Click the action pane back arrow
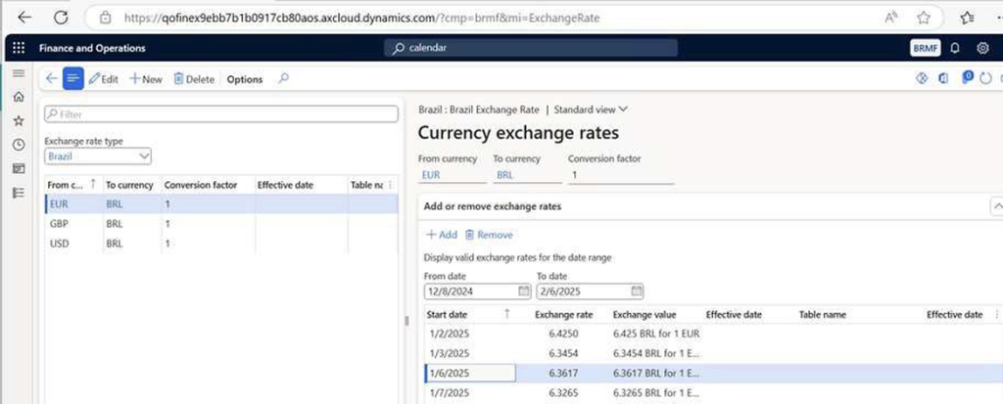Screen dimensions: 1003x404 coord(51,78)
